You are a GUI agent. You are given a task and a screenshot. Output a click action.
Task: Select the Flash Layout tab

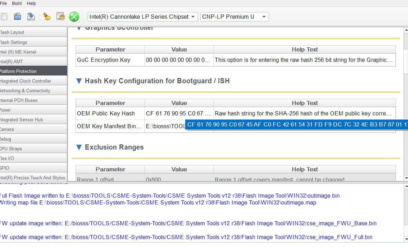click(x=33, y=32)
